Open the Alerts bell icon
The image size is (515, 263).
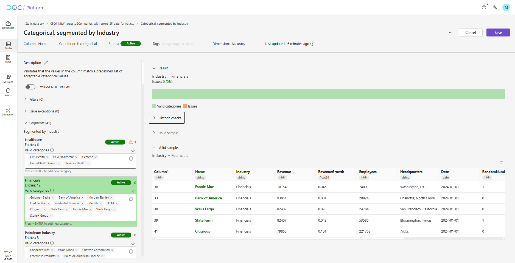pos(8,92)
